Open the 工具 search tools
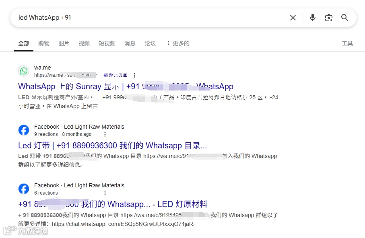This screenshot has height=238, width=365. point(347,43)
